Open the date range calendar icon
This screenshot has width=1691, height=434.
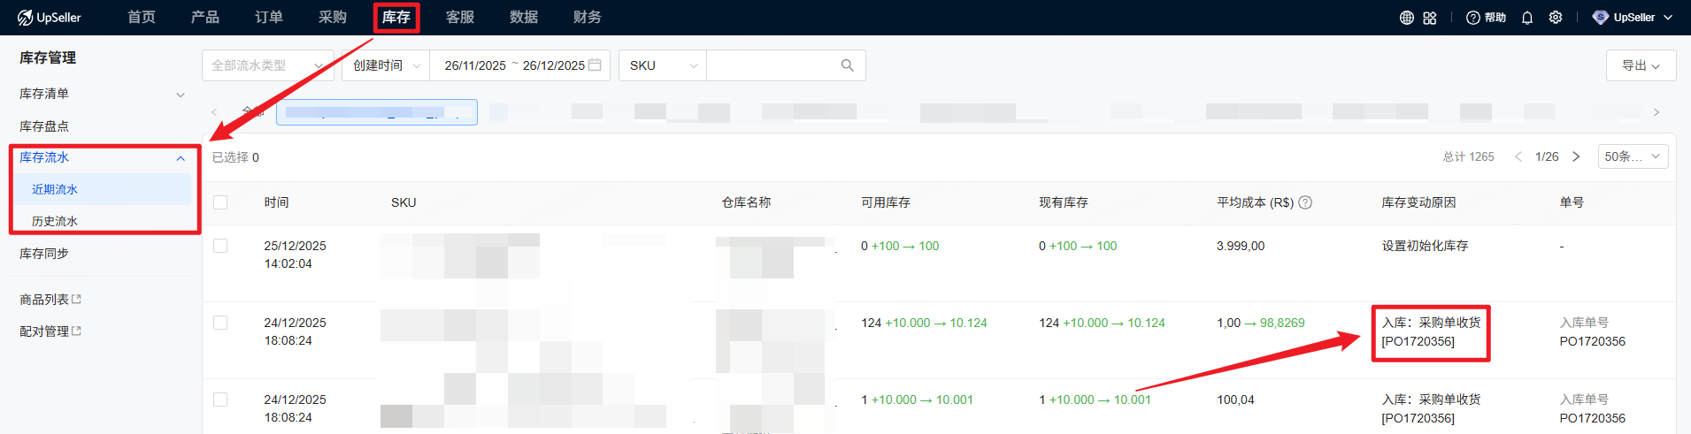[595, 65]
